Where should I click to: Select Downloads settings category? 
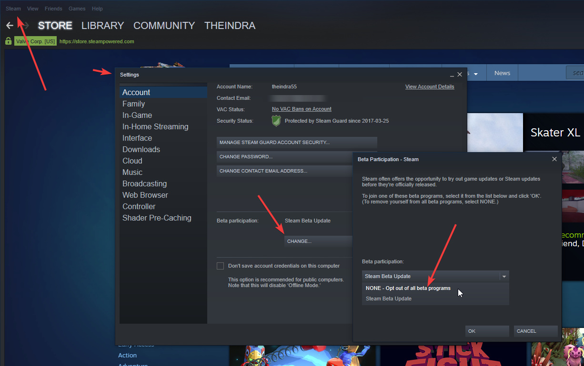(163, 149)
